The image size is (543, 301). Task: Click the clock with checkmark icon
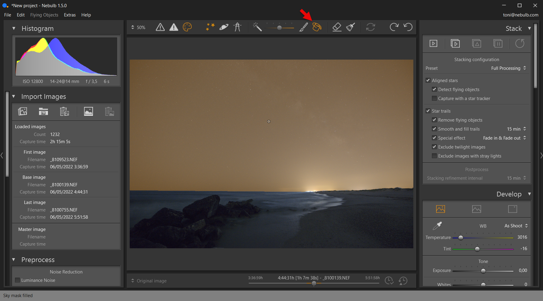[x=389, y=281]
